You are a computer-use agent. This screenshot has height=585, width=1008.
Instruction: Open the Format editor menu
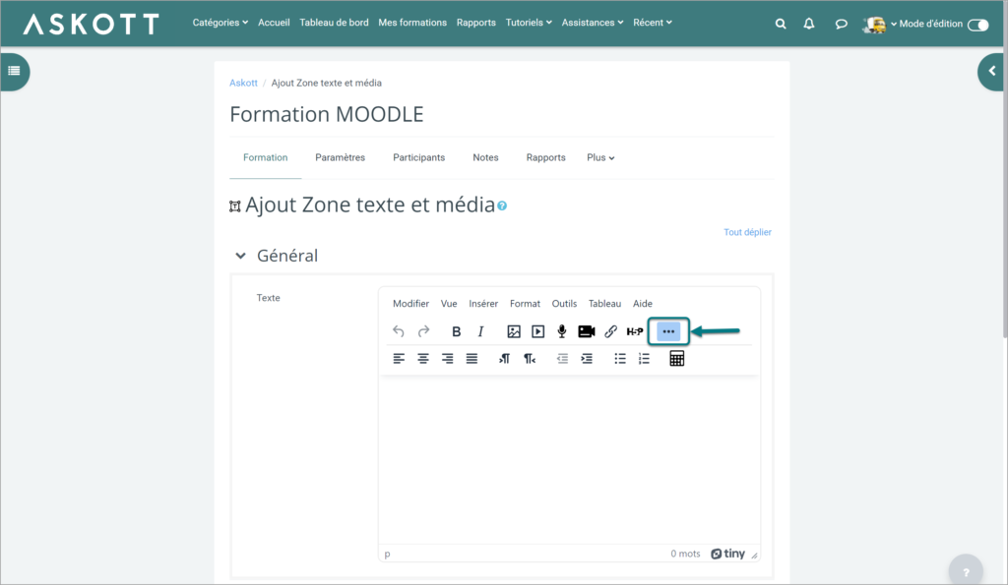pos(526,304)
